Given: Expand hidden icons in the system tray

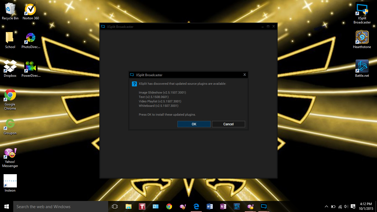Looking at the screenshot, I should [326, 206].
